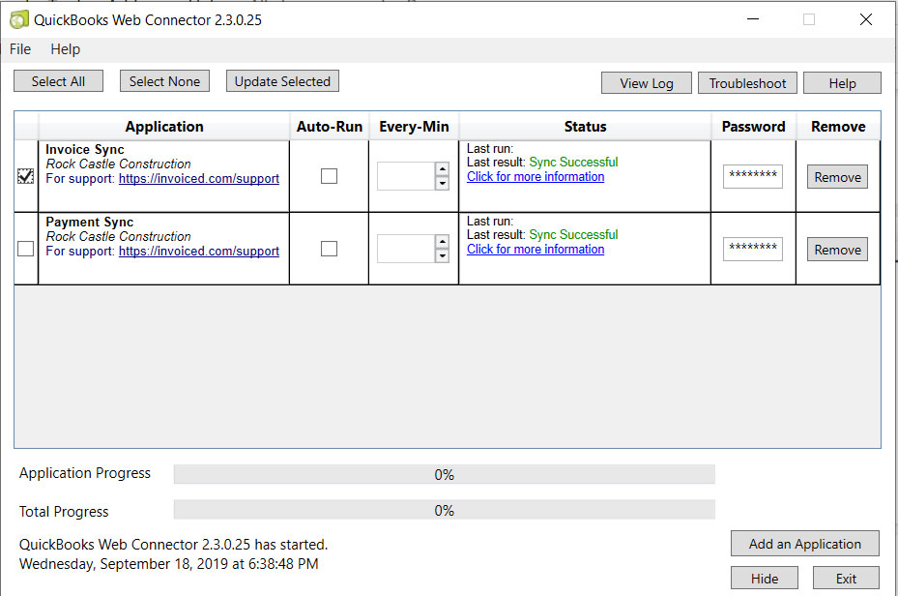
Task: Increase Every-Min value for Invoice Sync
Action: pos(442,169)
